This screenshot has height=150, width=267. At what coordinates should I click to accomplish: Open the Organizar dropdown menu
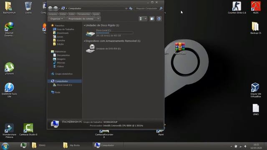(57, 19)
